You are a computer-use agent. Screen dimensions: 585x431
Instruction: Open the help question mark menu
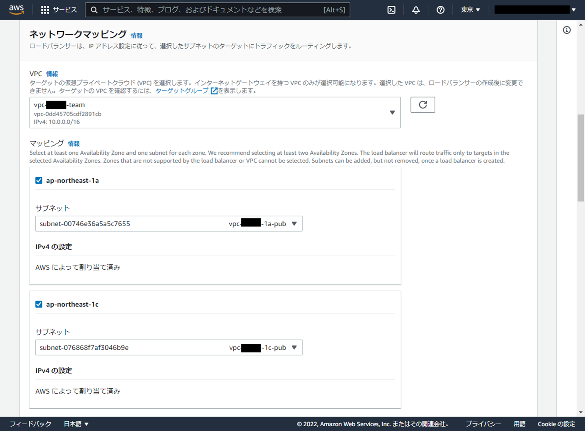tap(440, 10)
